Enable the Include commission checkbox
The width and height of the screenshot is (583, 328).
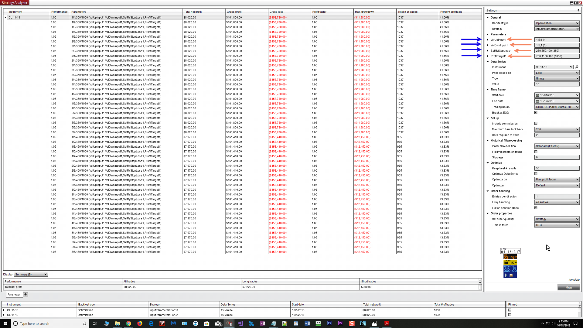[x=536, y=124]
